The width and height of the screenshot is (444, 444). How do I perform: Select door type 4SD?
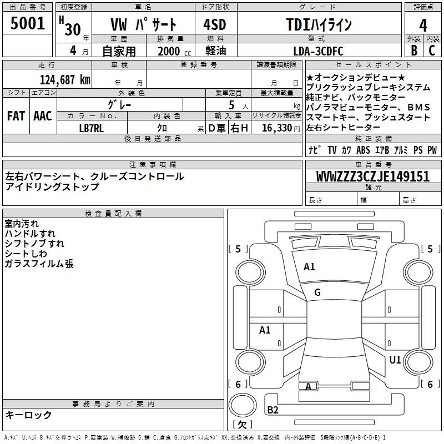point(215,24)
